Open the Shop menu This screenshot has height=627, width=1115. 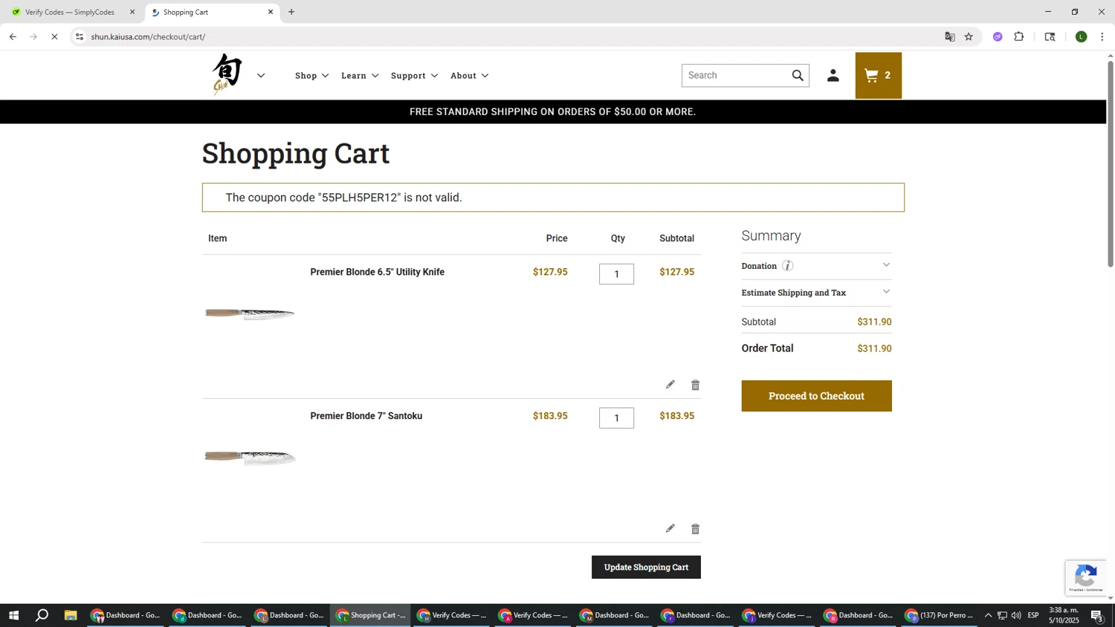pyautogui.click(x=311, y=76)
